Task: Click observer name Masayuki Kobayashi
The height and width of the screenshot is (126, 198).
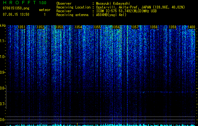Action: pos(113,3)
